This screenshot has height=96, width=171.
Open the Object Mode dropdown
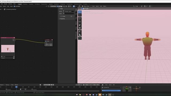(86, 6)
